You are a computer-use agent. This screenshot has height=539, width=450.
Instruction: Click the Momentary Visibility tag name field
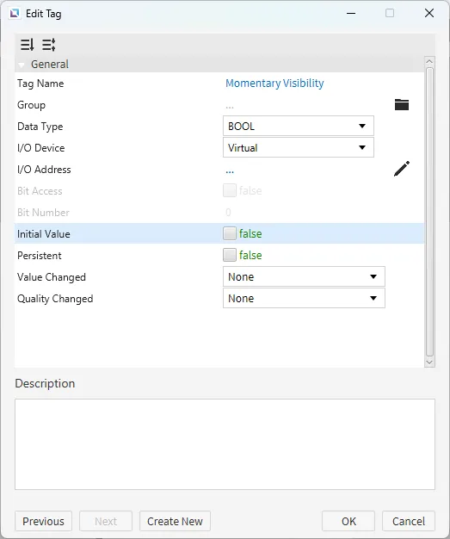click(x=274, y=84)
